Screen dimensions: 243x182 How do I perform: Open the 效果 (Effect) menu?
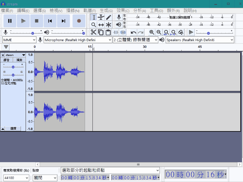point(123,11)
